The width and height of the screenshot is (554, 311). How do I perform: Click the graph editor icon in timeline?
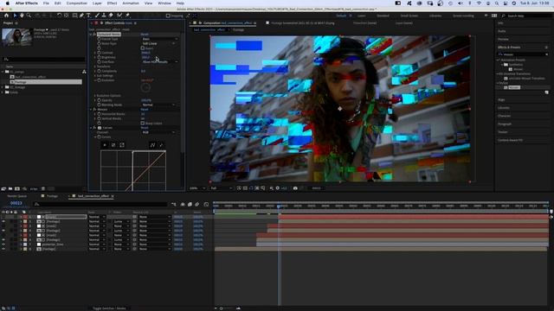(x=206, y=205)
